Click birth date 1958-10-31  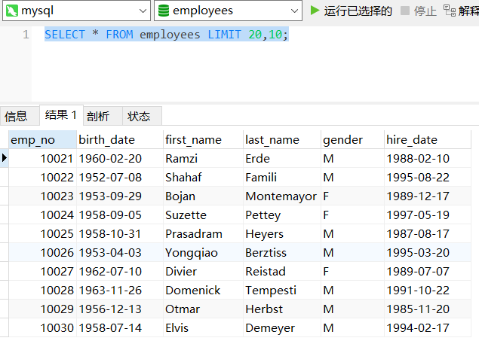click(x=110, y=234)
